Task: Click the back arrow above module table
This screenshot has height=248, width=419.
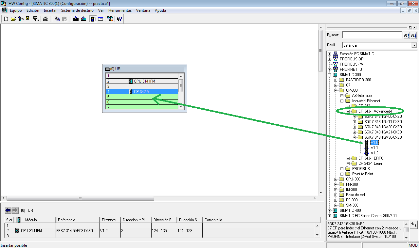Action: click(8, 210)
